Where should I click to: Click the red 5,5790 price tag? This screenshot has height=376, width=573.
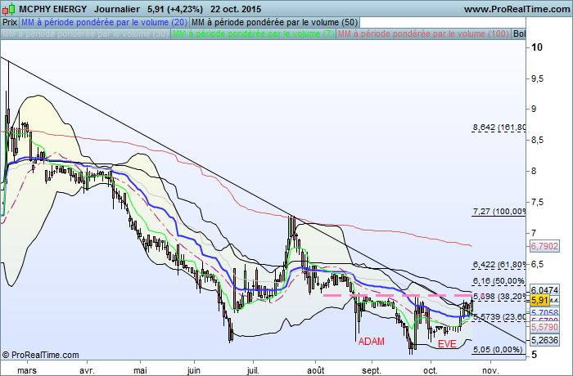pyautogui.click(x=544, y=327)
